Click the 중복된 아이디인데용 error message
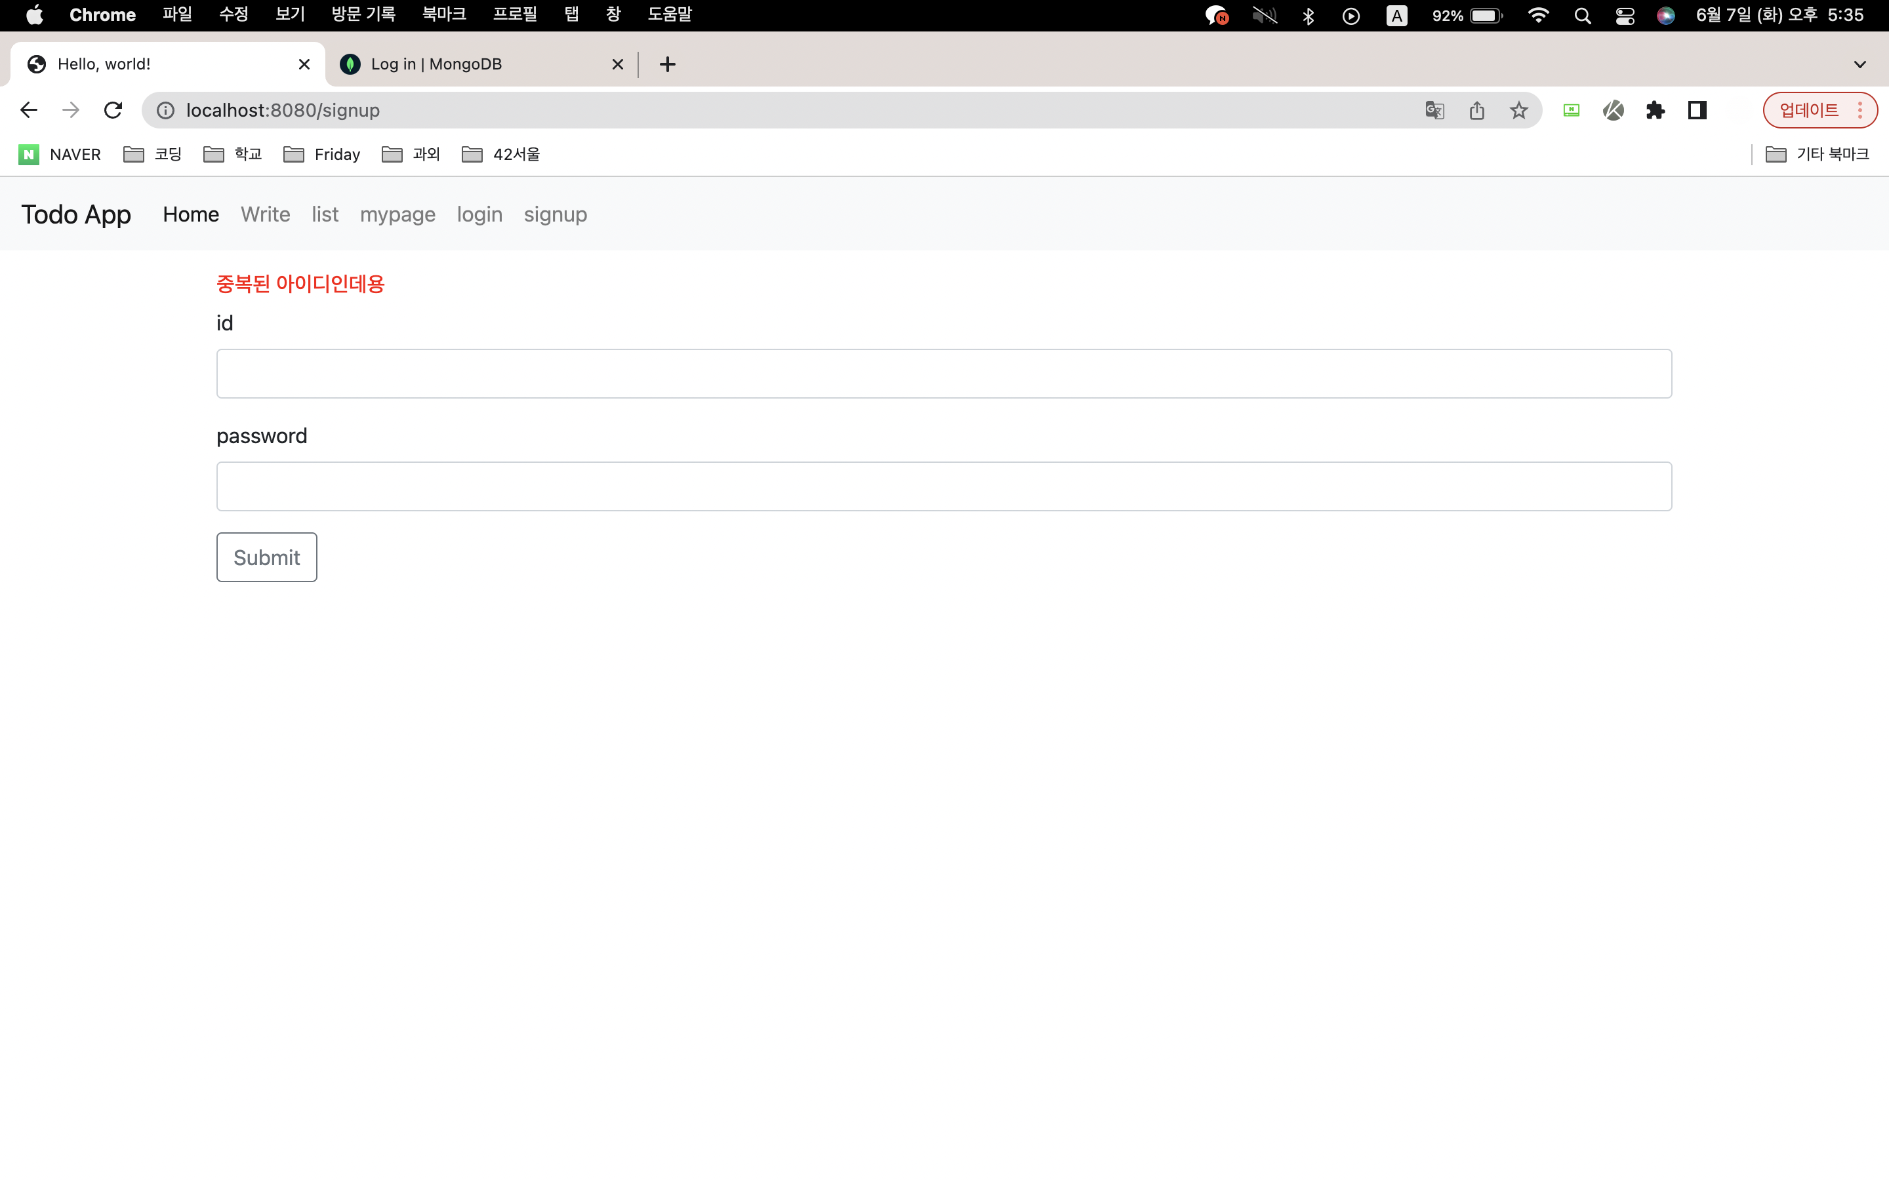 pyautogui.click(x=300, y=283)
